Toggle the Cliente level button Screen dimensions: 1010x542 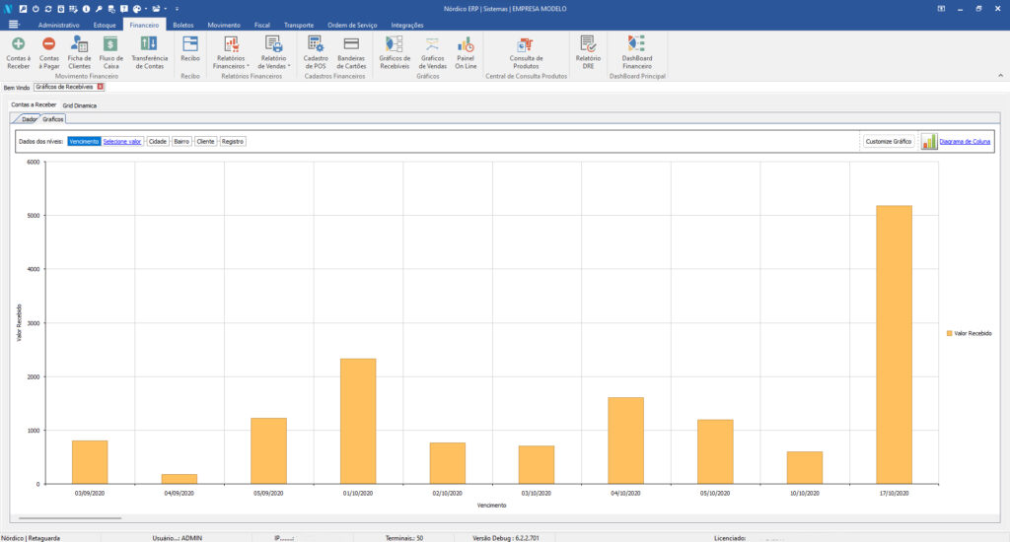(206, 142)
